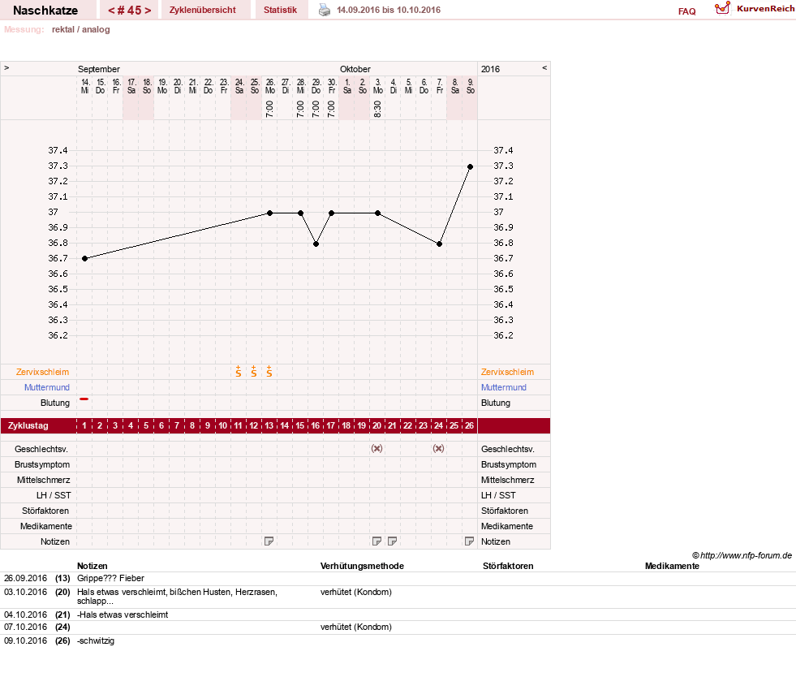
Task: Click note row dated 03.10.2016
Action: (398, 597)
